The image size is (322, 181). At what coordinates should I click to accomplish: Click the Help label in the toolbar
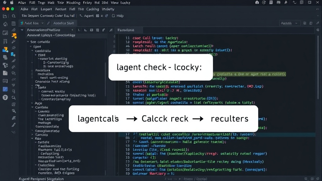pos(120,16)
